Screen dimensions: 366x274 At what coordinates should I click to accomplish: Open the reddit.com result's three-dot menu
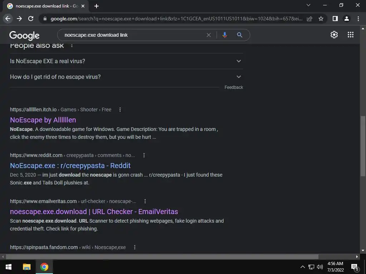144,155
